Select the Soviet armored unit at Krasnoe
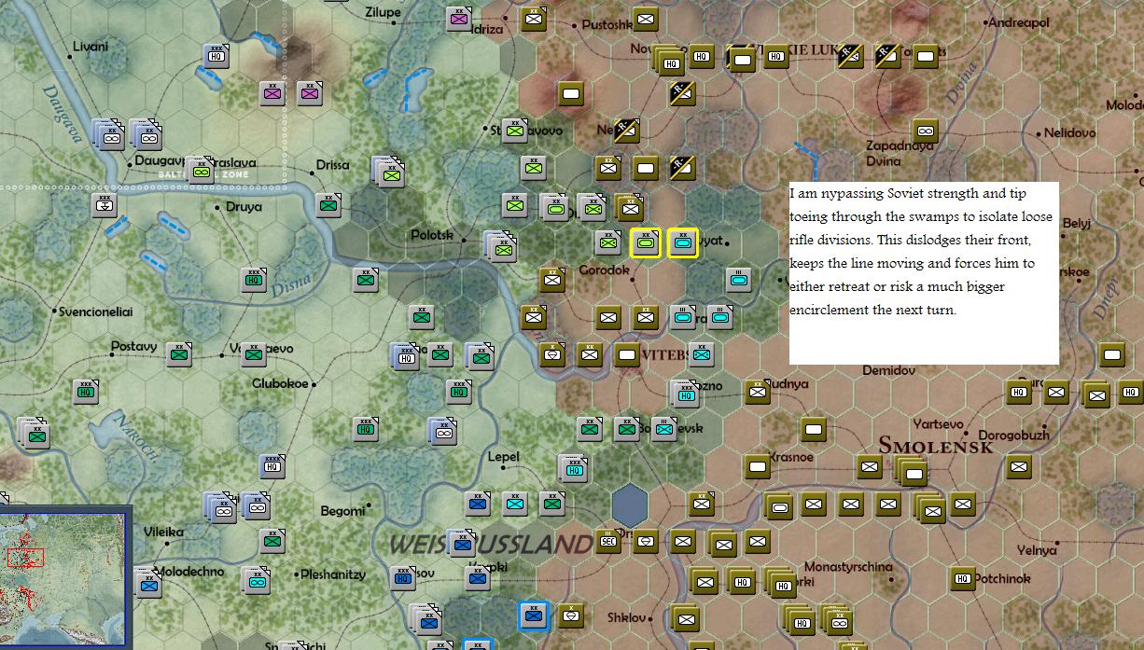 pos(758,465)
